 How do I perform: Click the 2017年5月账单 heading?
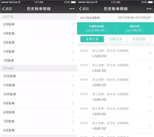click(90, 18)
